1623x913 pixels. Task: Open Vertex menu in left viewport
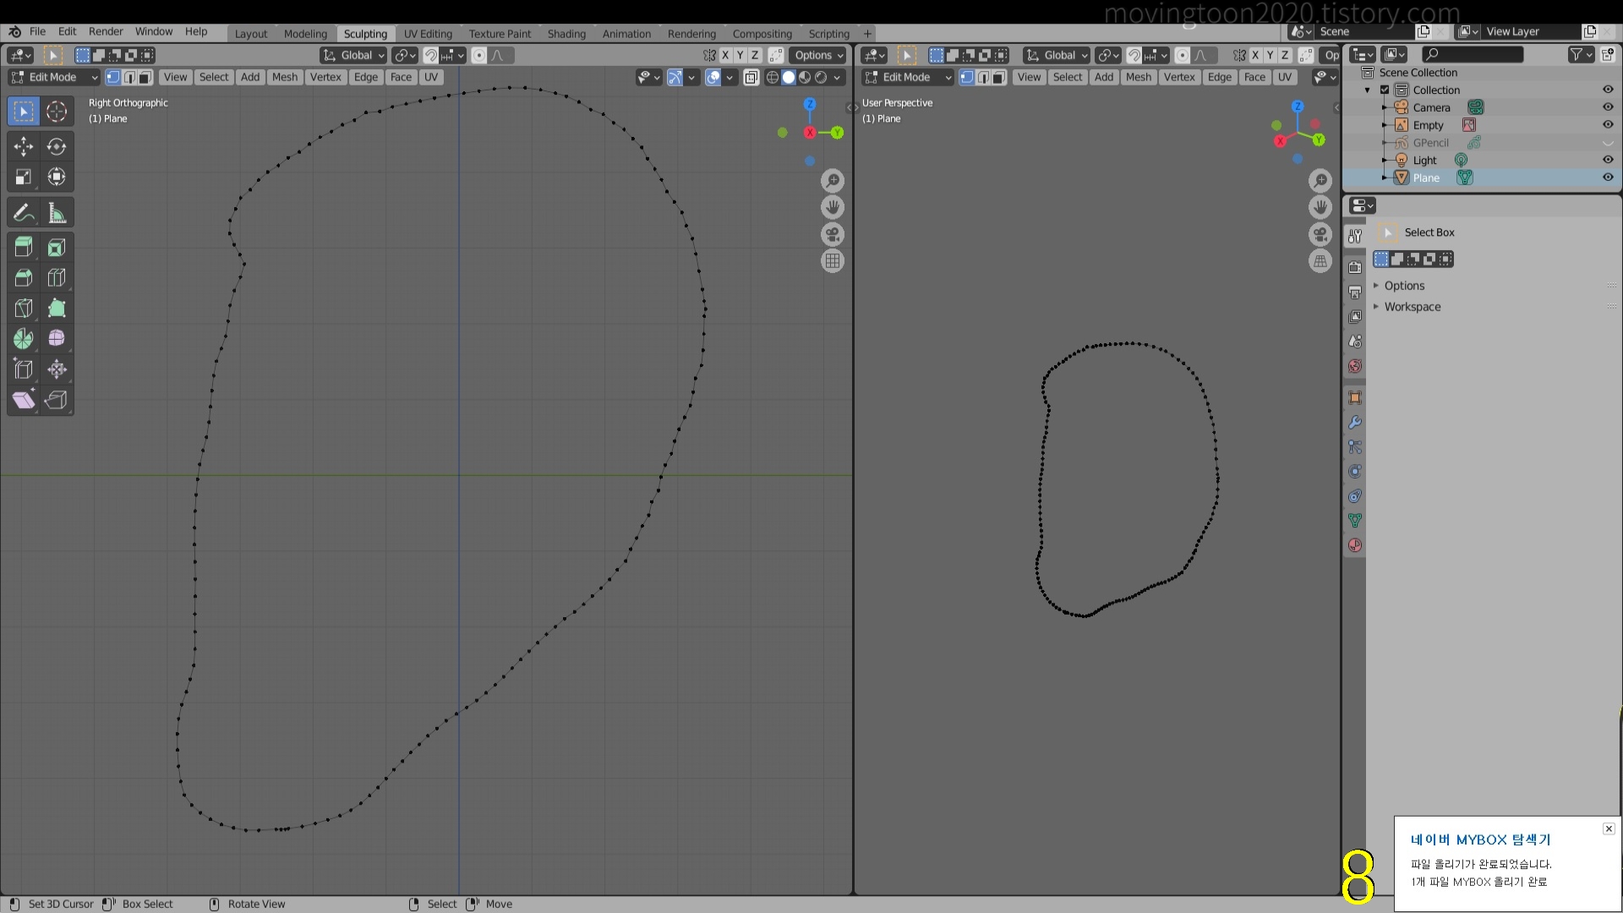tap(325, 77)
